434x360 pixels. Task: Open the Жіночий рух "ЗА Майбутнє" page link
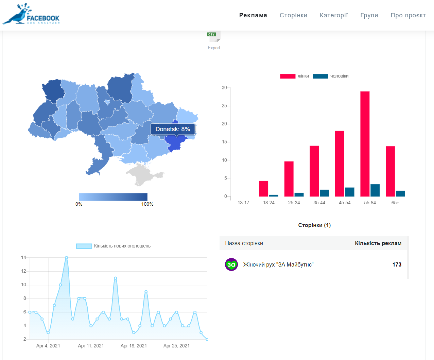pyautogui.click(x=278, y=264)
